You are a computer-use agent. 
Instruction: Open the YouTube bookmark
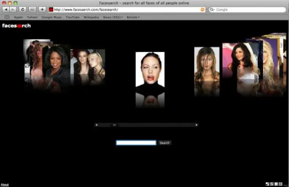(x=72, y=17)
